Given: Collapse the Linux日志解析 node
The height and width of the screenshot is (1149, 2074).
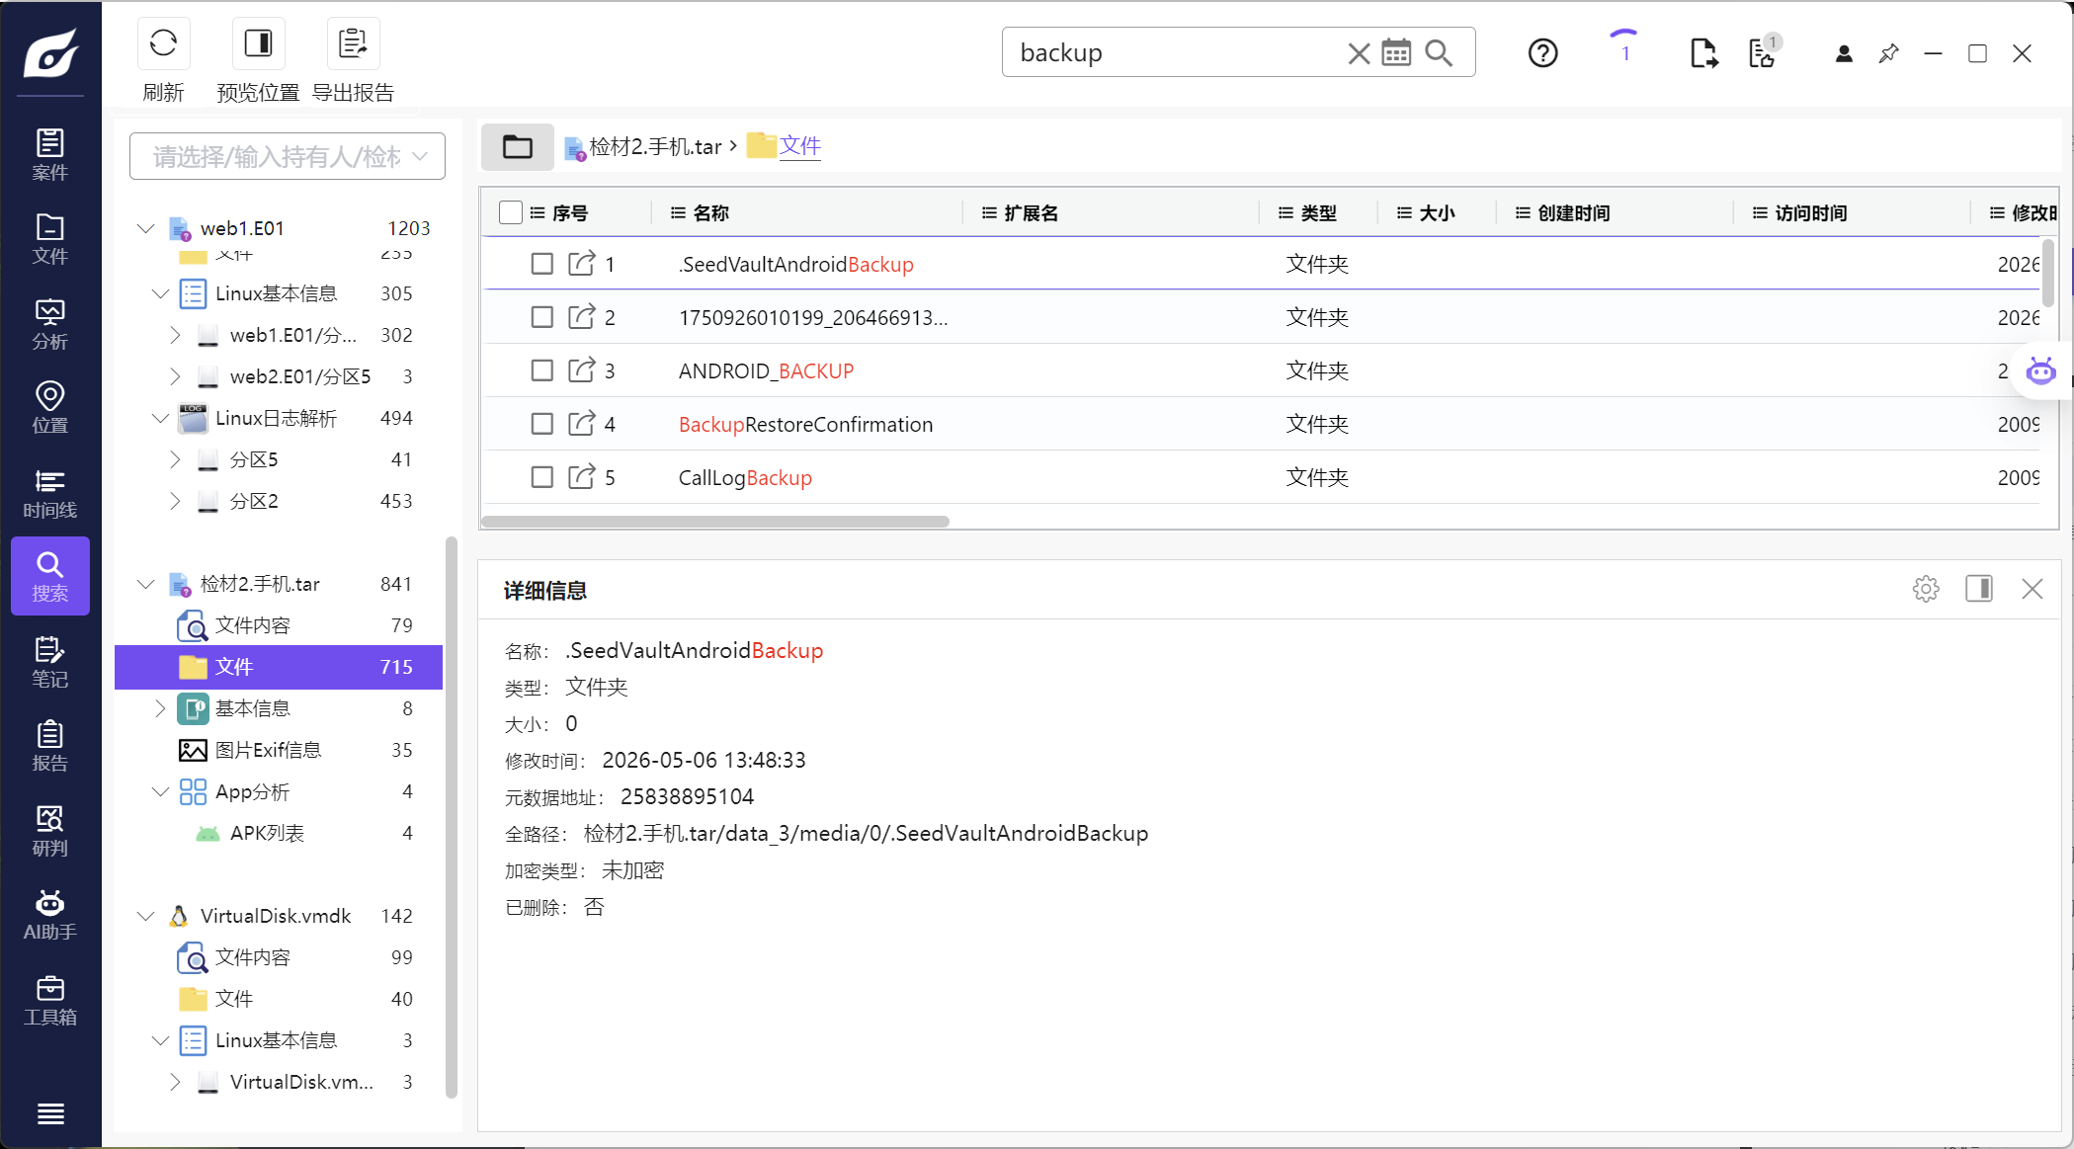Looking at the screenshot, I should 160,418.
